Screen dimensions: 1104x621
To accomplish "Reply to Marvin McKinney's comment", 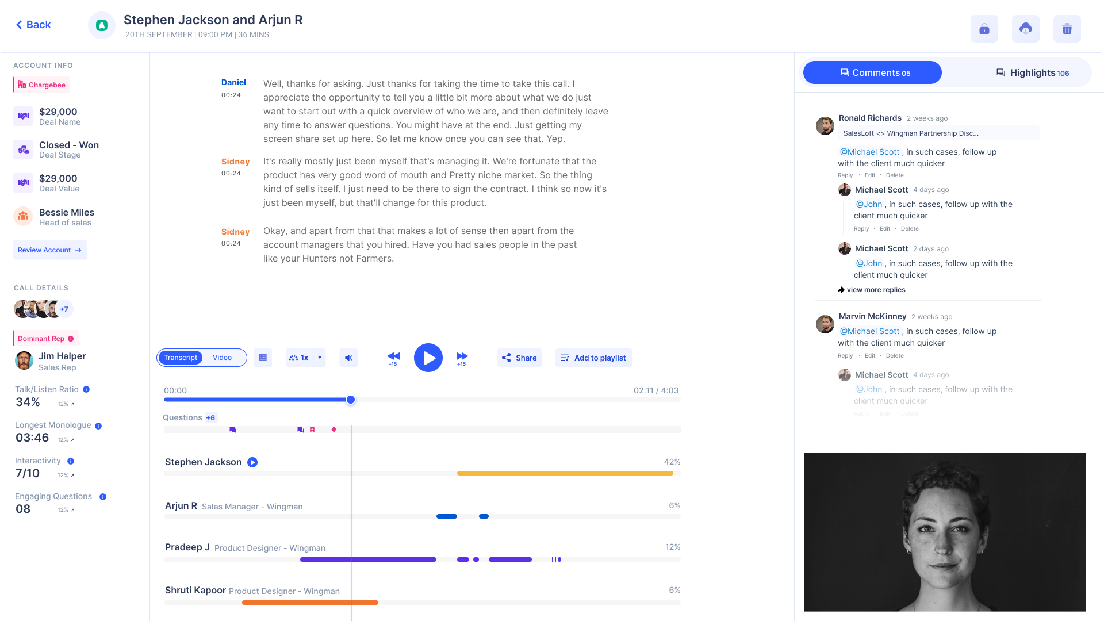I will coord(845,356).
